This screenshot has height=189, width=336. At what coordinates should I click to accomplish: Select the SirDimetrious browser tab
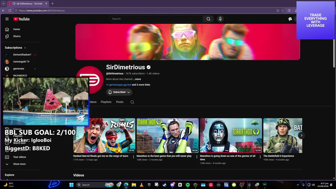(28, 4)
